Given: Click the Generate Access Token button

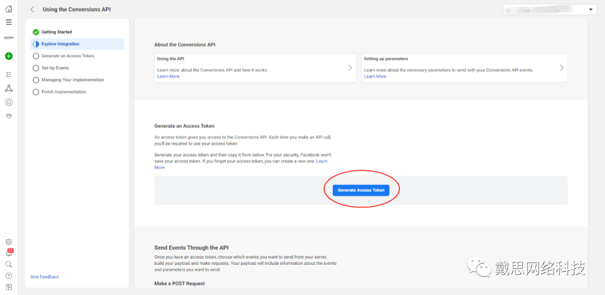Looking at the screenshot, I should (361, 190).
